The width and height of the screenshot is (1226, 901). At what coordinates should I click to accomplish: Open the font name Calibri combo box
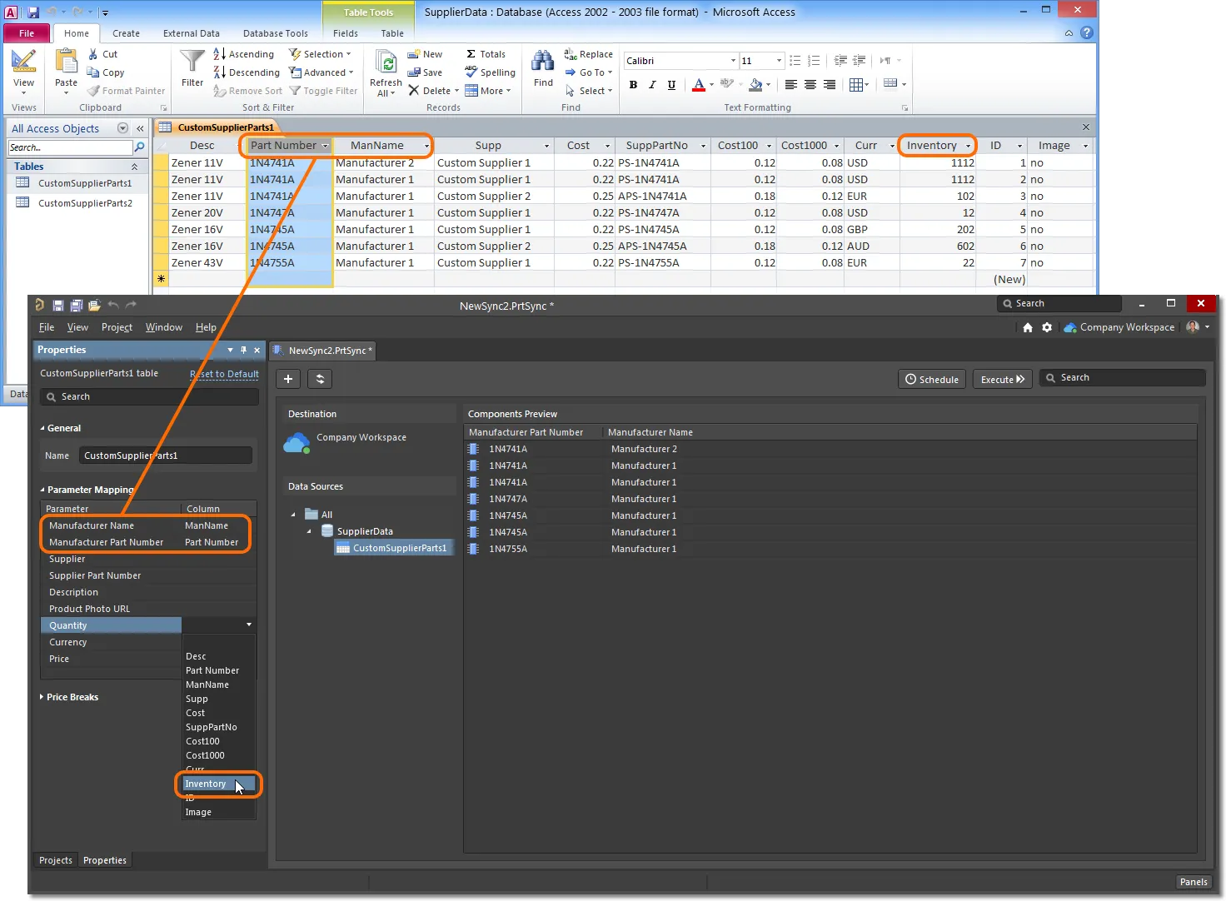click(x=680, y=61)
